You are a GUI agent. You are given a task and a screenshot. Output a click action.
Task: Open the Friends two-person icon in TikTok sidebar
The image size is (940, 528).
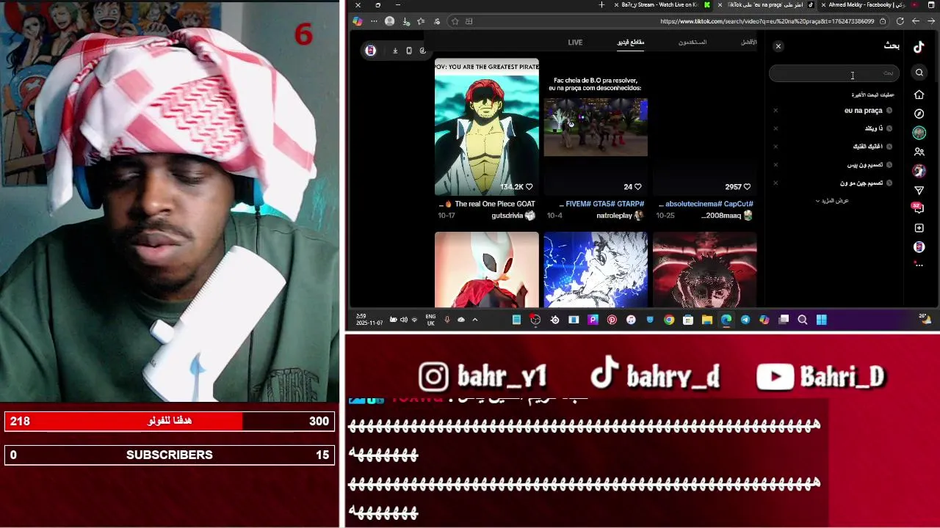click(919, 152)
